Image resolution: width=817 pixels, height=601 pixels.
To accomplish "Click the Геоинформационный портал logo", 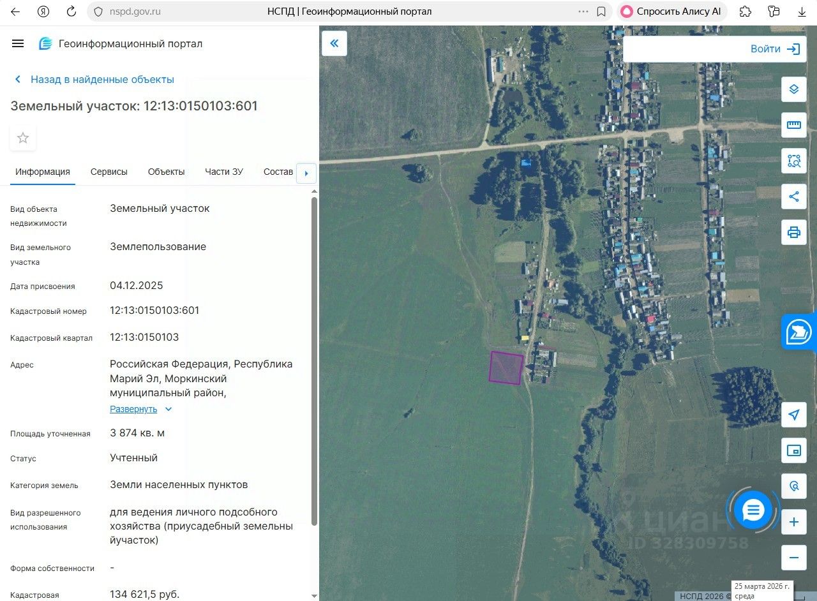I will pos(121,43).
